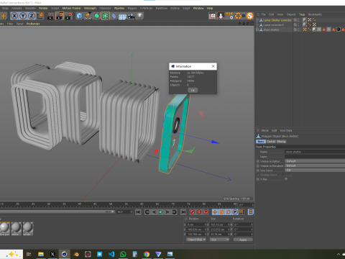Add a camera object

pos(131,16)
